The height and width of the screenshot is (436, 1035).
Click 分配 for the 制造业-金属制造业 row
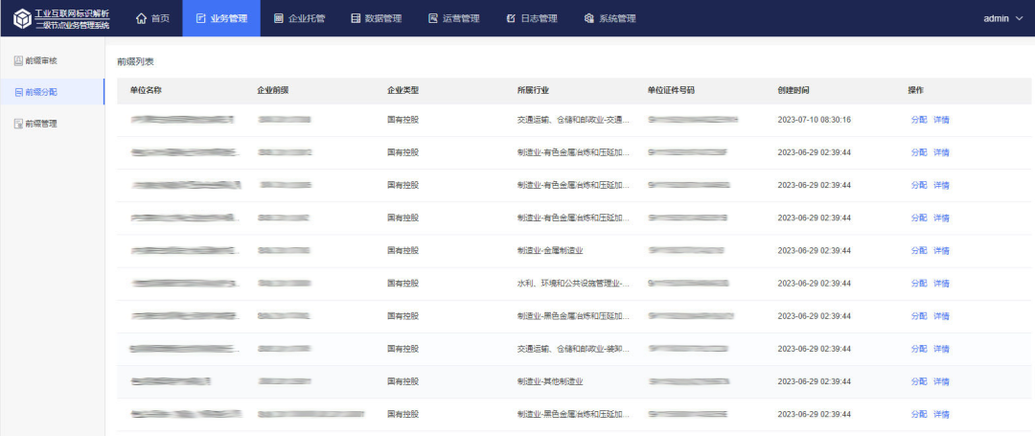[919, 251]
